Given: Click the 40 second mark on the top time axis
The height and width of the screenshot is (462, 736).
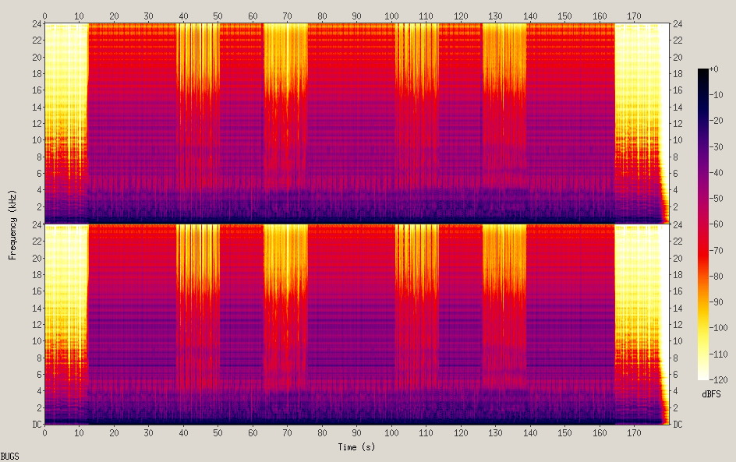Looking at the screenshot, I should click(x=183, y=16).
